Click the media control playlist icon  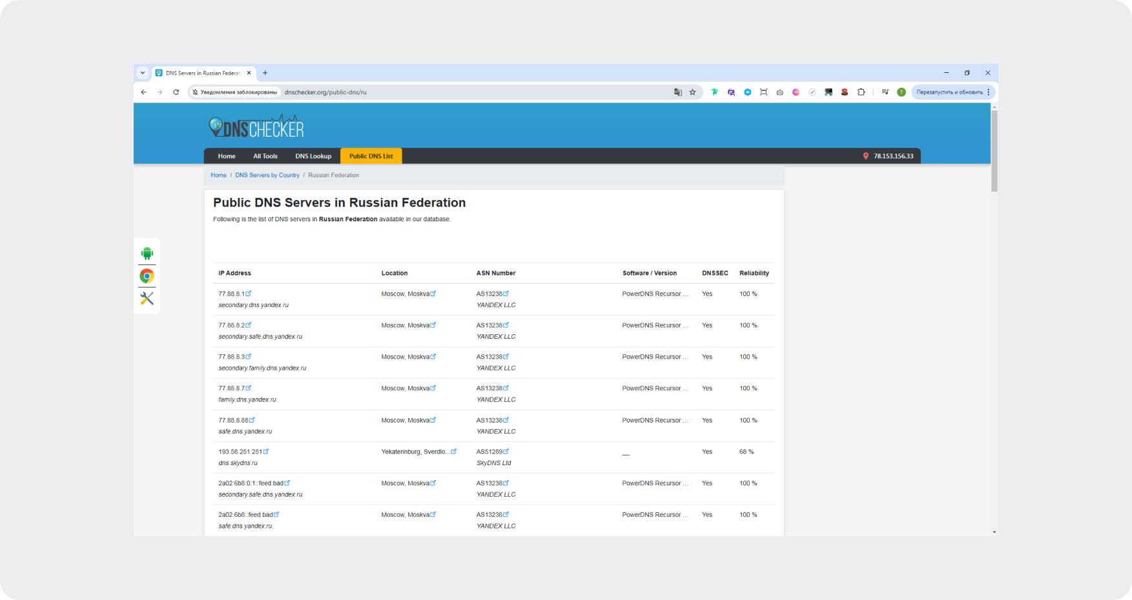tap(885, 92)
